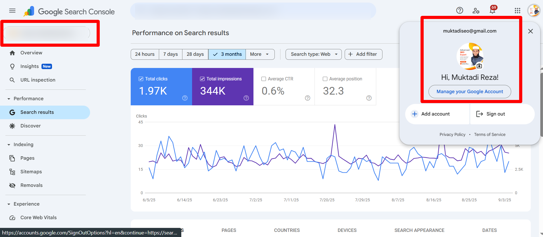Select the 7 days date range
The image size is (543, 237).
click(x=170, y=54)
